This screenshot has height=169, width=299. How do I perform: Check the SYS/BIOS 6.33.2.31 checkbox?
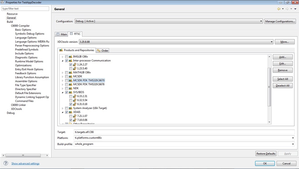71,96
